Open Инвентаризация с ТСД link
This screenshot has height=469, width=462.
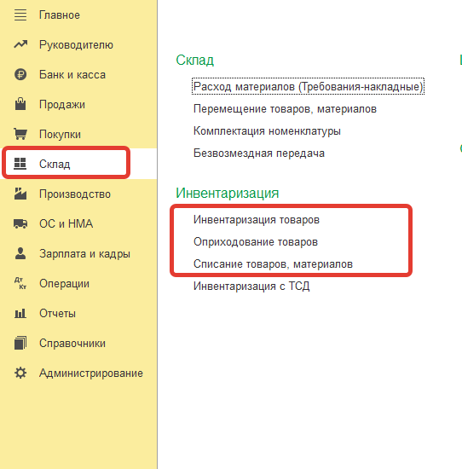coord(251,287)
